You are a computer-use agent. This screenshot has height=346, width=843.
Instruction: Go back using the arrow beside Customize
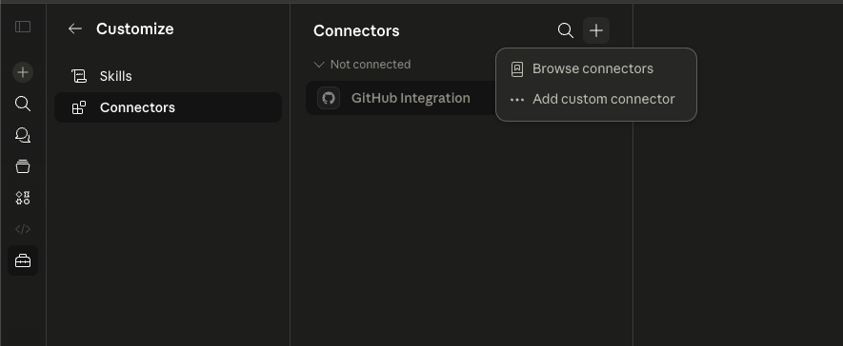pyautogui.click(x=74, y=29)
